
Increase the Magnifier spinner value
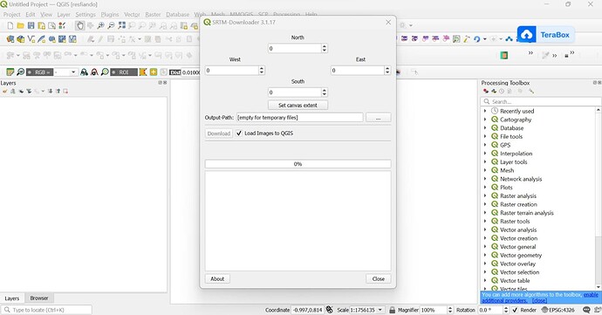click(x=450, y=308)
